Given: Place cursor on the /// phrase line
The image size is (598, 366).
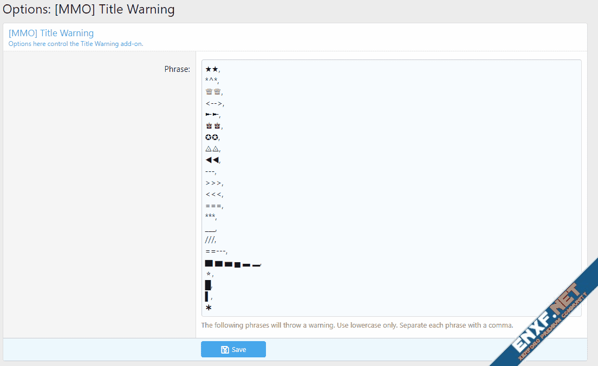Looking at the screenshot, I should [x=211, y=239].
